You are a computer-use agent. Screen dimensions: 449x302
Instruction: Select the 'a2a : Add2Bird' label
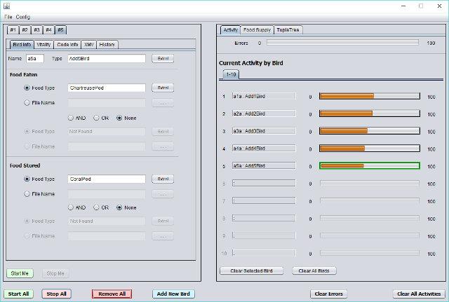coord(264,114)
